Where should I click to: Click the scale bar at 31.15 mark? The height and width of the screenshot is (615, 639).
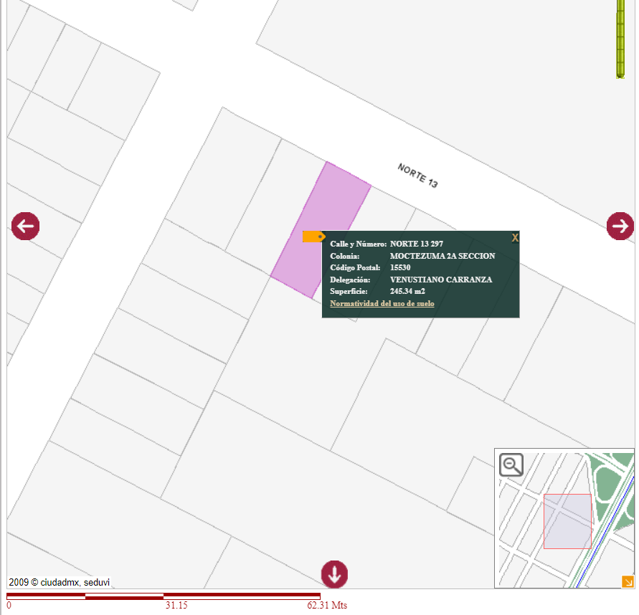click(176, 605)
